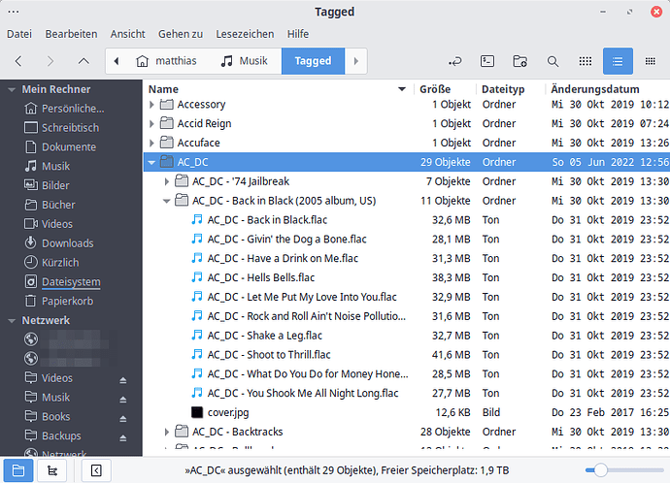The image size is (670, 483).
Task: Open window menu with three dots
Action: click(14, 12)
